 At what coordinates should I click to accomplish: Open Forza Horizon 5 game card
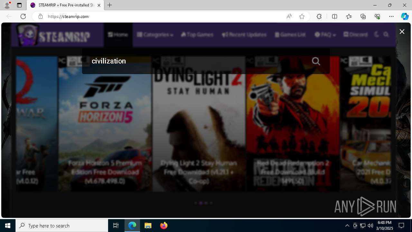pos(105,124)
